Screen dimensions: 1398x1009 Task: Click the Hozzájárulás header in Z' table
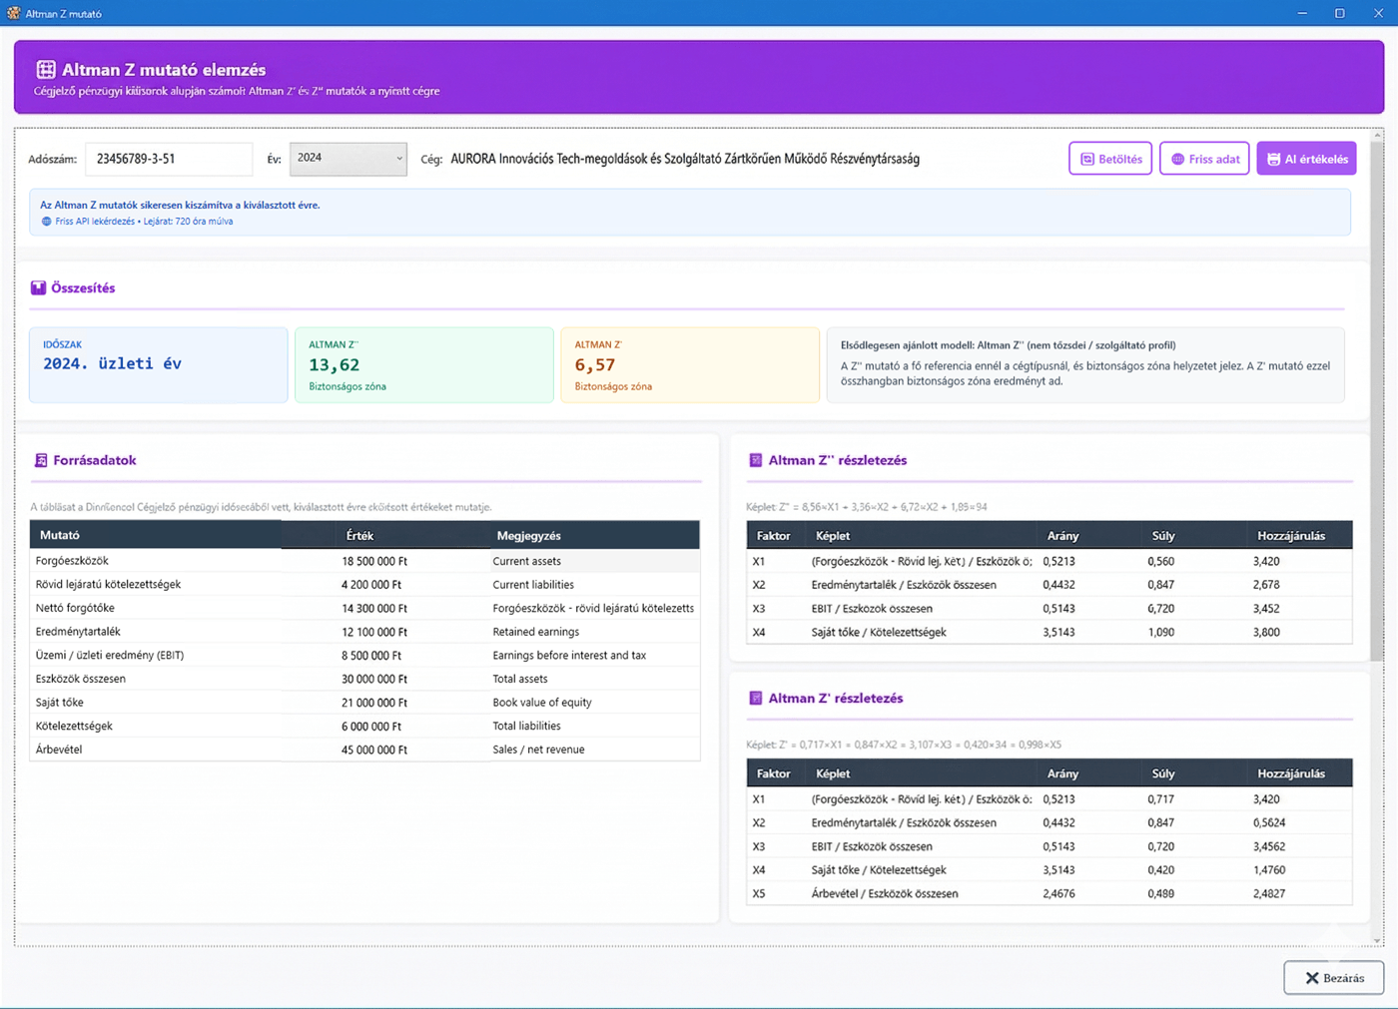pos(1290,774)
